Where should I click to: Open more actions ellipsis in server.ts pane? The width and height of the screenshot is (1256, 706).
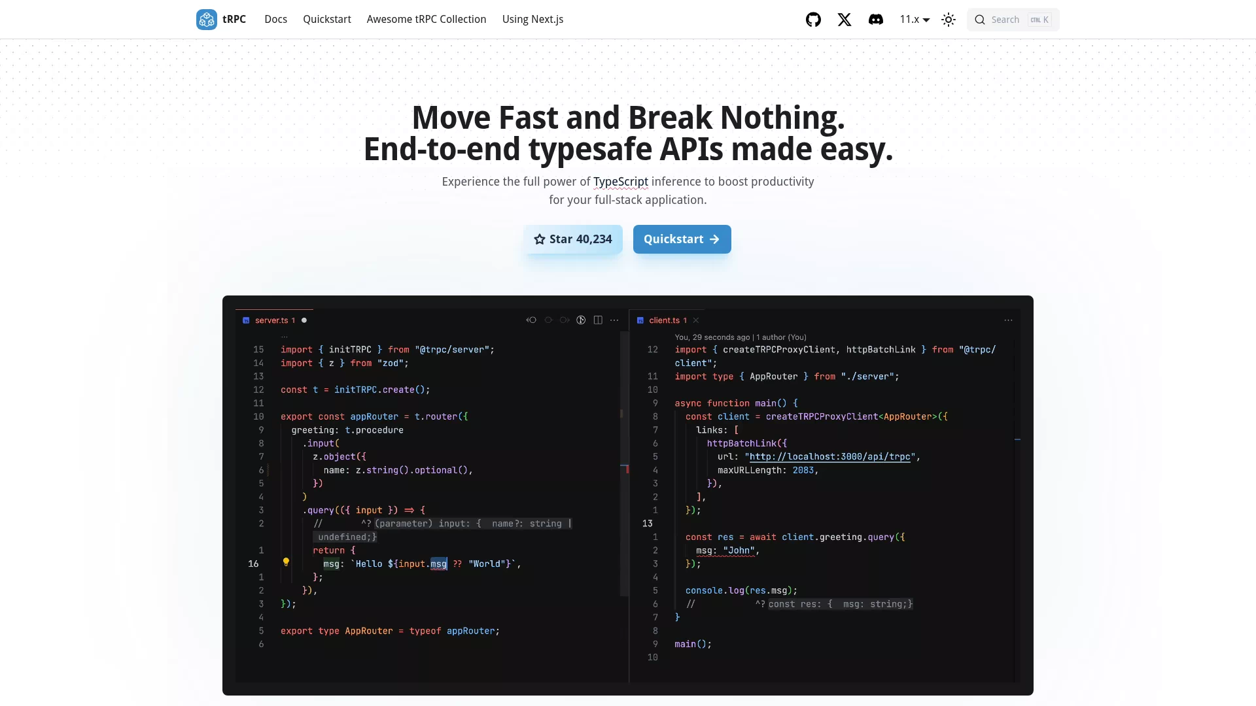click(614, 320)
